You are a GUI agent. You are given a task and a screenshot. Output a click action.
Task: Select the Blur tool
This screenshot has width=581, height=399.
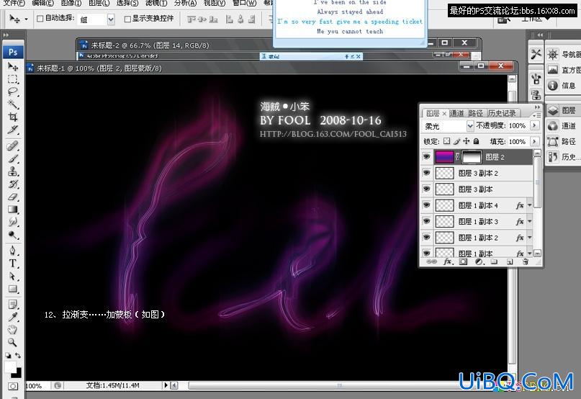pos(13,222)
